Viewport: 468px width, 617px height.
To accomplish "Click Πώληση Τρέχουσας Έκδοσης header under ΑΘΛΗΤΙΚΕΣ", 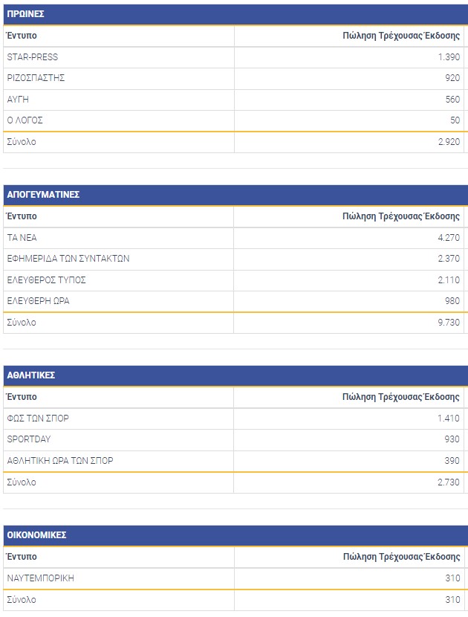I will (x=400, y=397).
